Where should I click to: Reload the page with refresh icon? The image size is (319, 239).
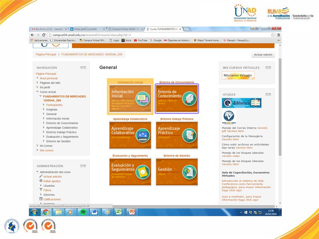pos(44,35)
